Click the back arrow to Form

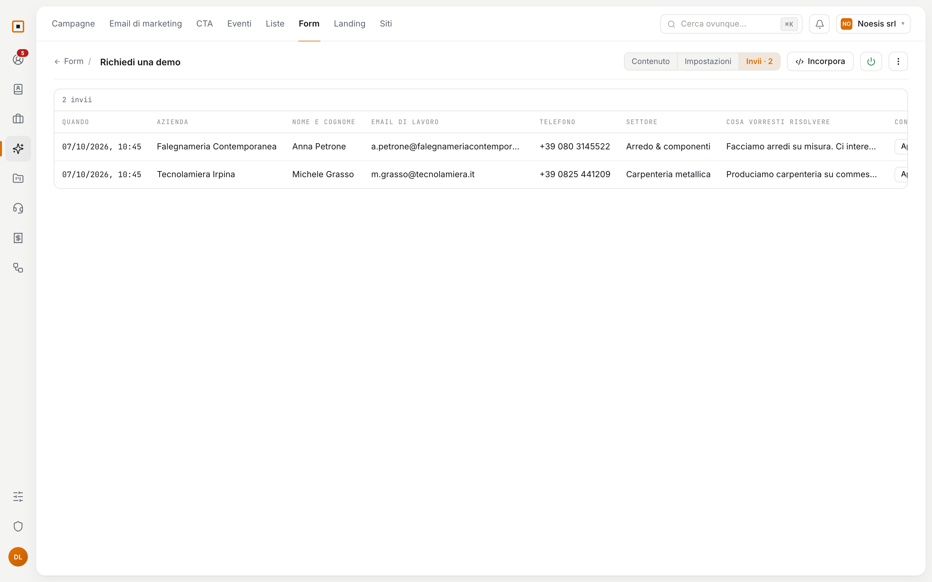57,61
